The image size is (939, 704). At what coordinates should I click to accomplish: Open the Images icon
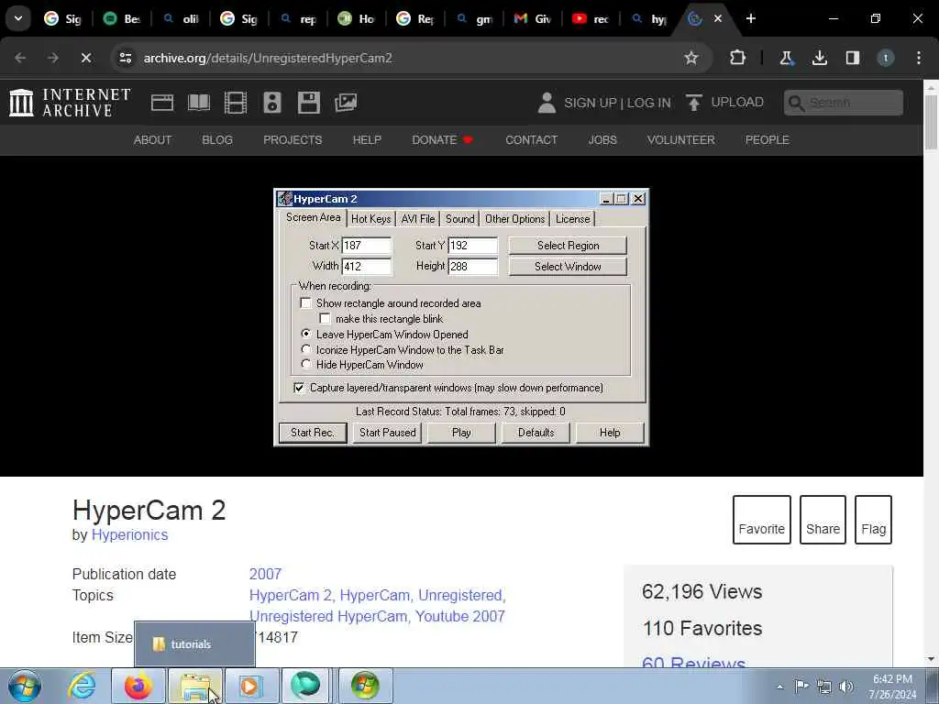(346, 103)
